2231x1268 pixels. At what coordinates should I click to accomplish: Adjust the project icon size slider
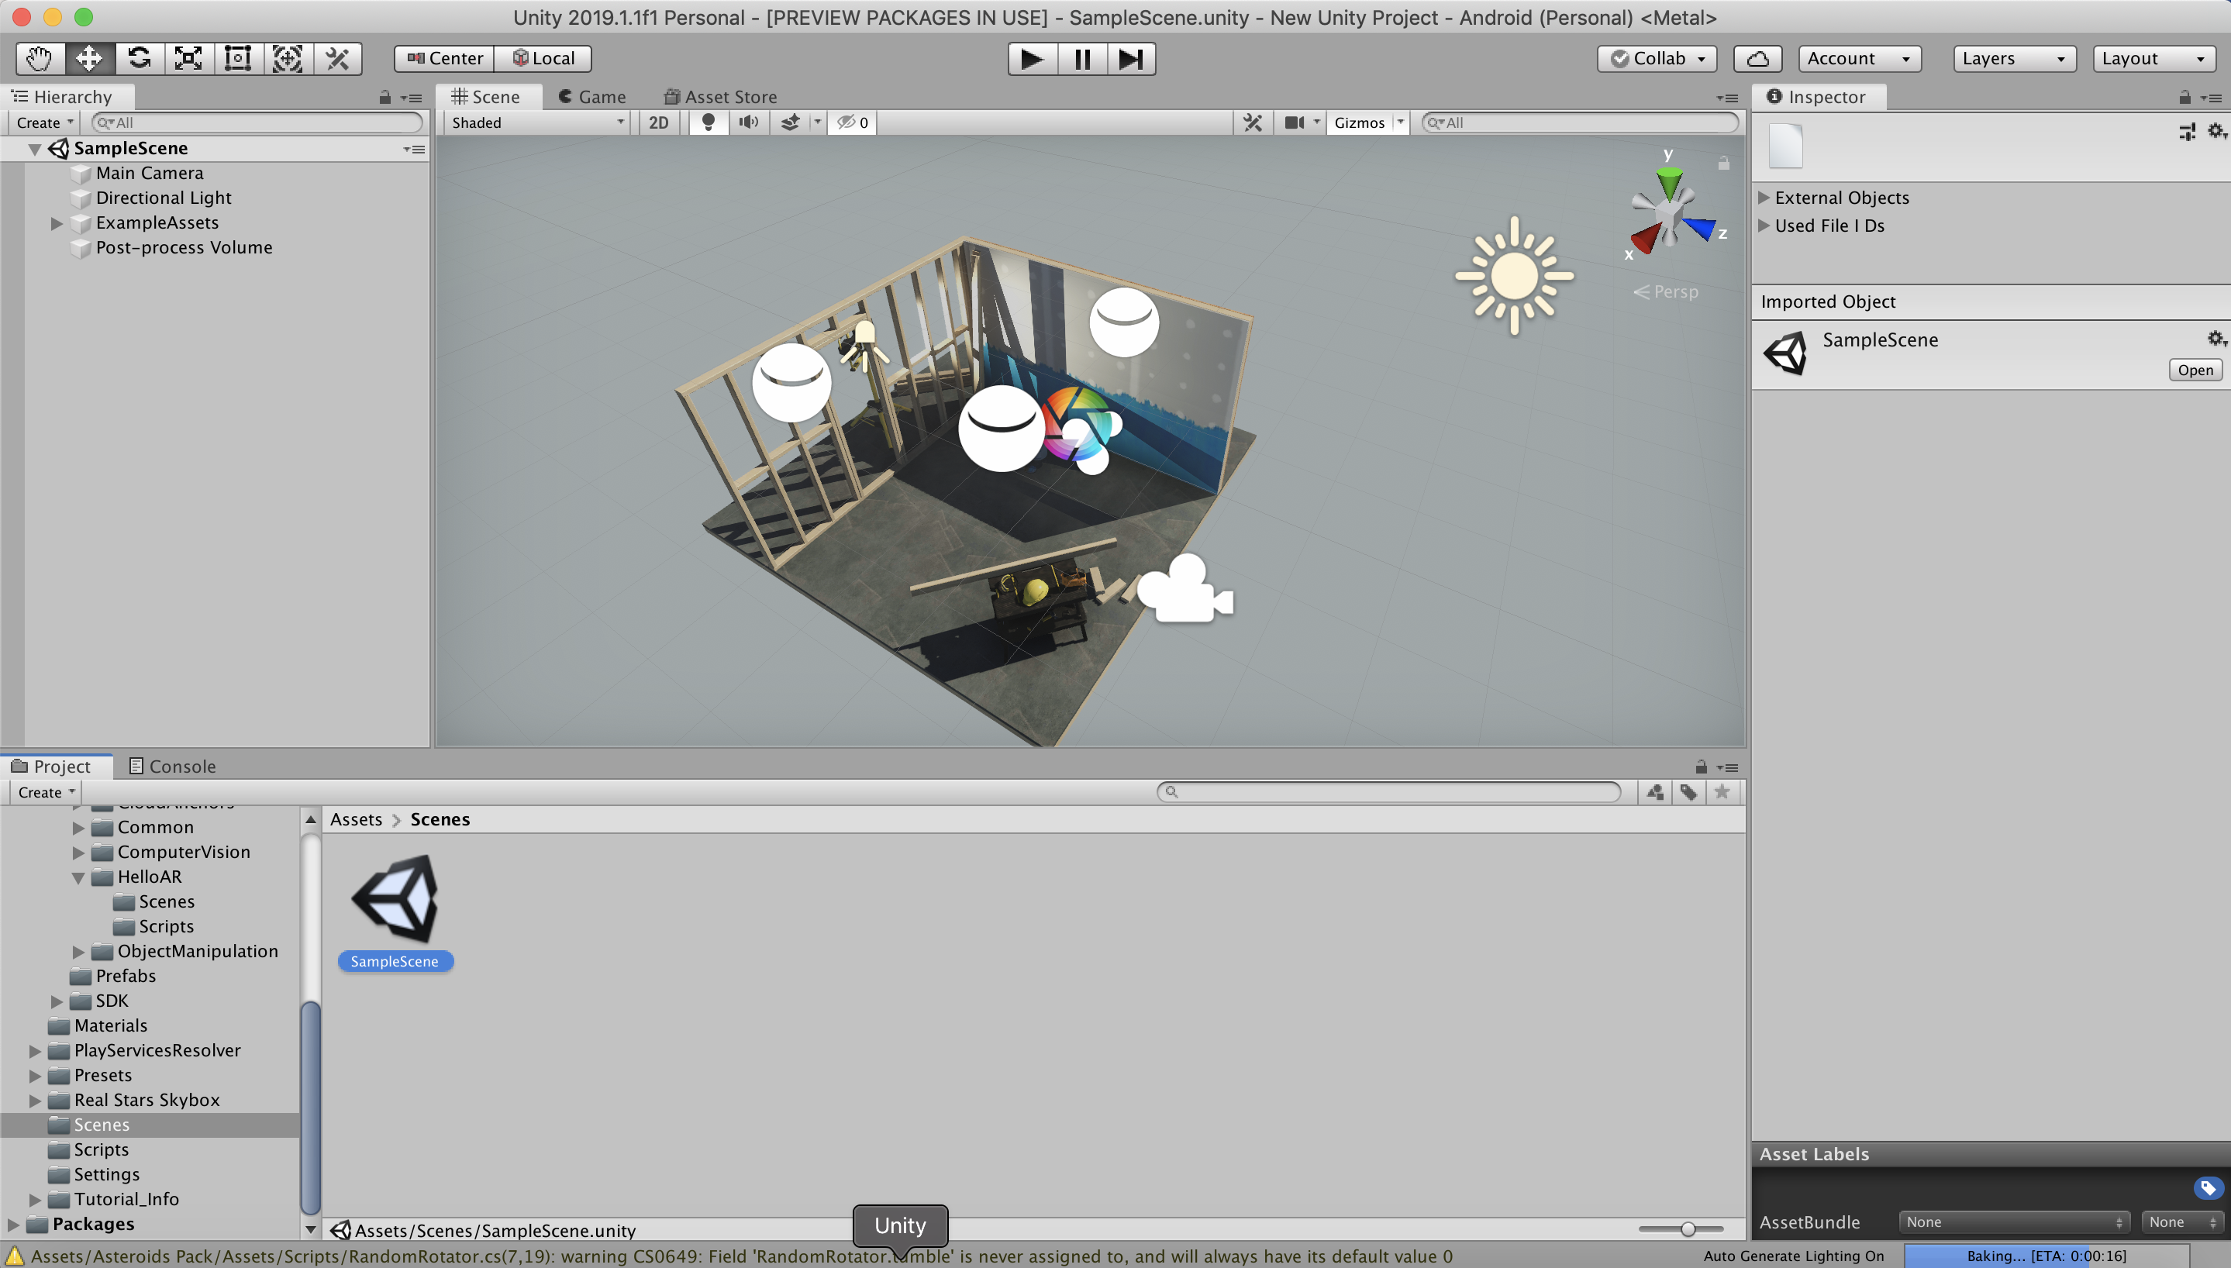[x=1687, y=1228]
